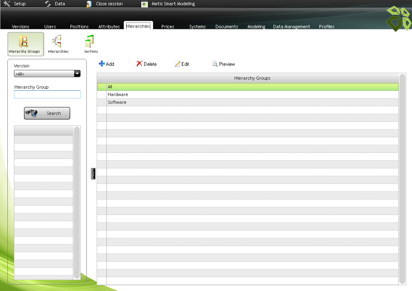Switch to the Attributes tab
This screenshot has width=412, height=291.
tap(109, 27)
